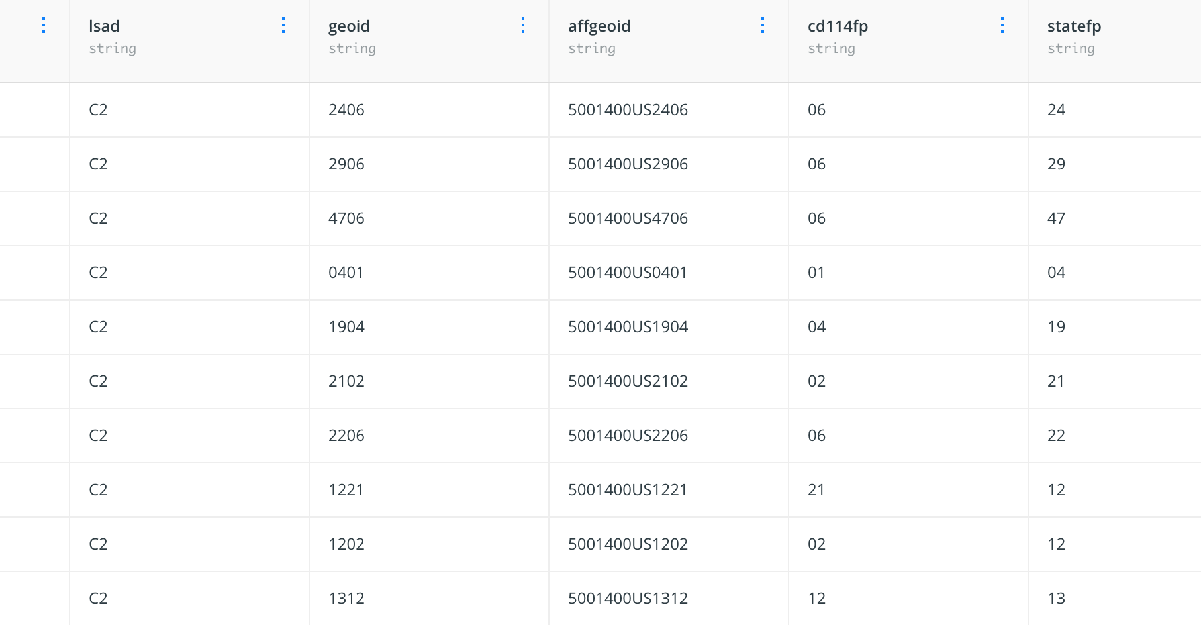Image resolution: width=1201 pixels, height=625 pixels.
Task: Open the lsad column options menu
Action: point(283,26)
